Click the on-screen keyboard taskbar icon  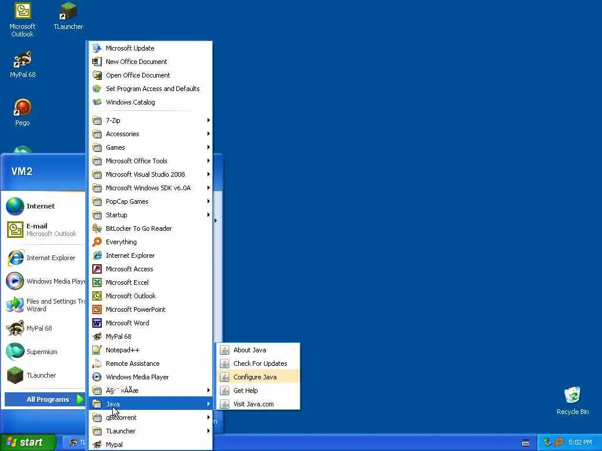pos(526,443)
